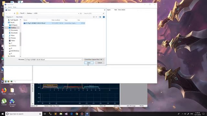The image size is (207, 116).
Task: Select Documents in the navigation tree
Action: click(x=13, y=30)
